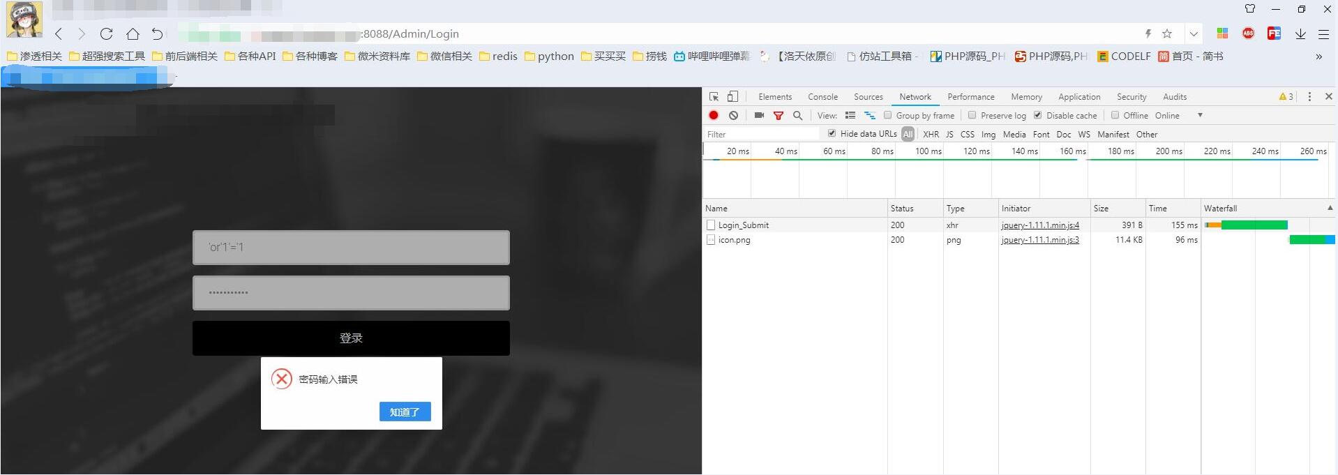
Task: Click the user avatar picture
Action: [x=24, y=19]
